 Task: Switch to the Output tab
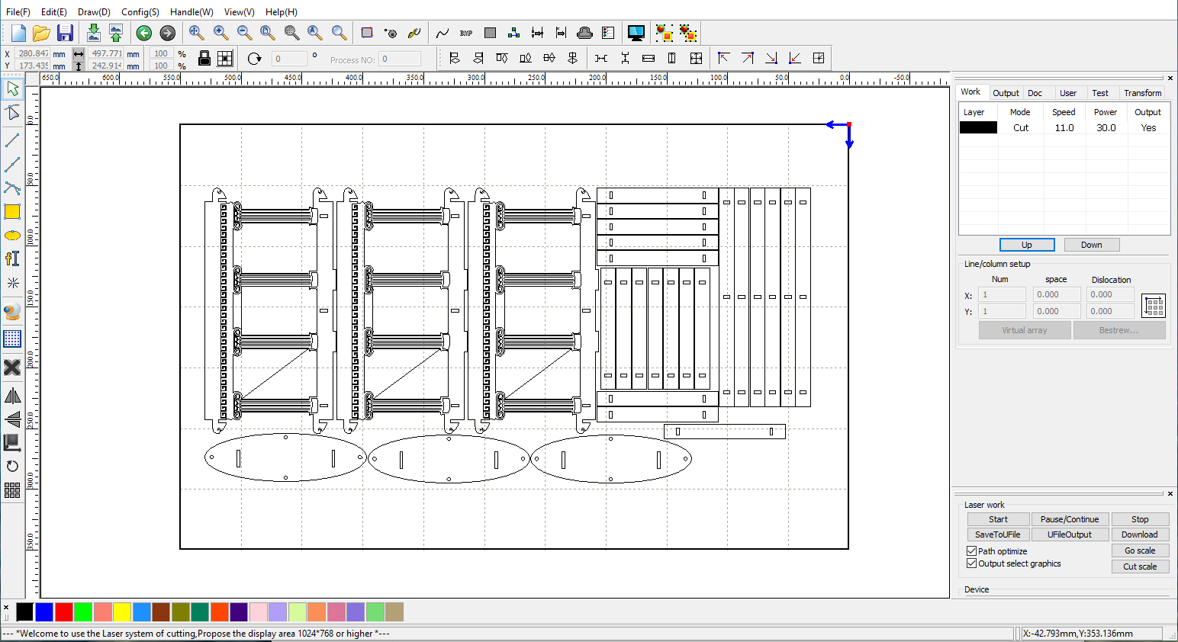click(x=1006, y=93)
